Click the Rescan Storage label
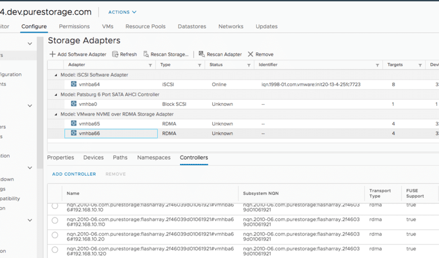 point(169,54)
